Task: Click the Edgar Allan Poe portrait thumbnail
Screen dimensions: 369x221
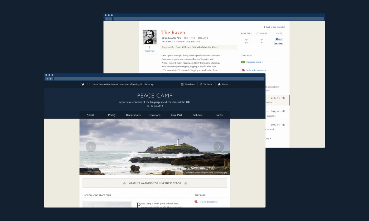Action: click(149, 37)
